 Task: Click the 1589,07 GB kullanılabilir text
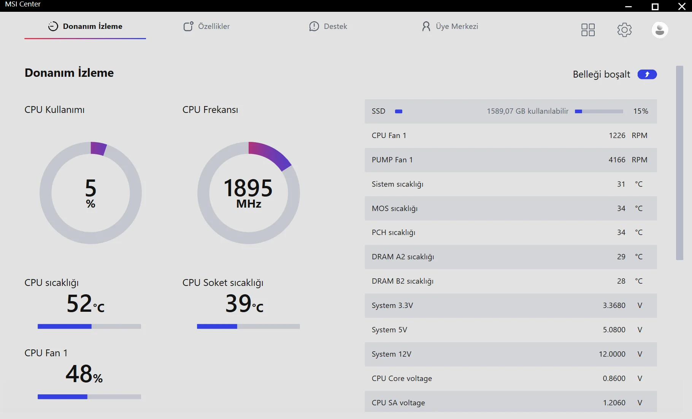pos(528,111)
